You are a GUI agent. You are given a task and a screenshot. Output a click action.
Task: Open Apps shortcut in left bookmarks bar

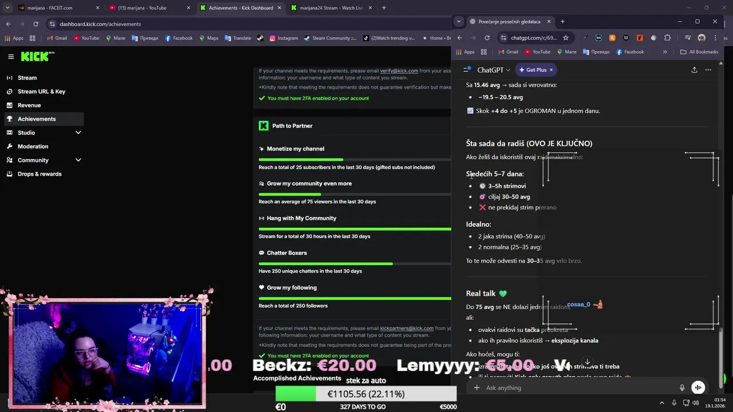click(x=14, y=38)
